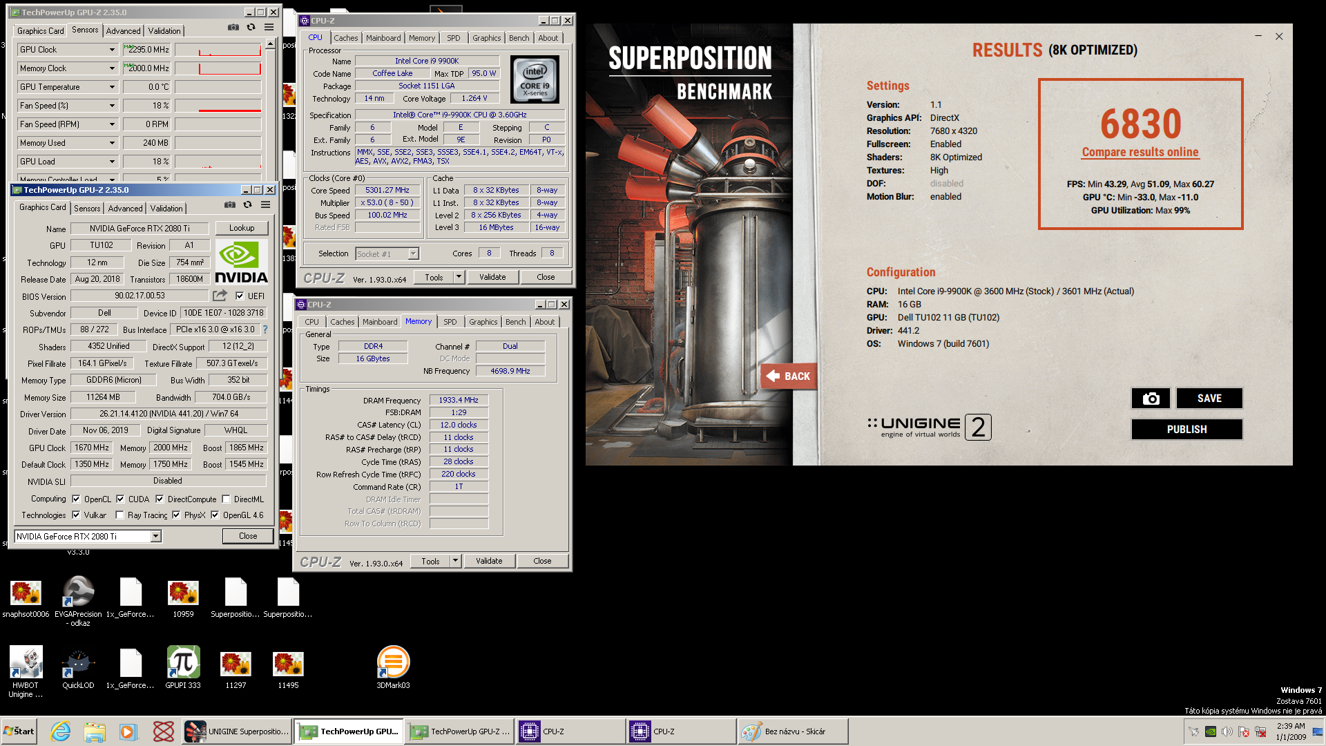Screen dimensions: 1326x746
Task: Click the GPU-Z Sensors scrollbar up arrow
Action: [x=271, y=44]
